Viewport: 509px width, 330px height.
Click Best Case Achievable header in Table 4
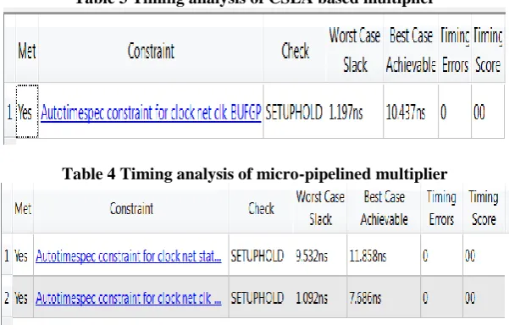tap(384, 208)
